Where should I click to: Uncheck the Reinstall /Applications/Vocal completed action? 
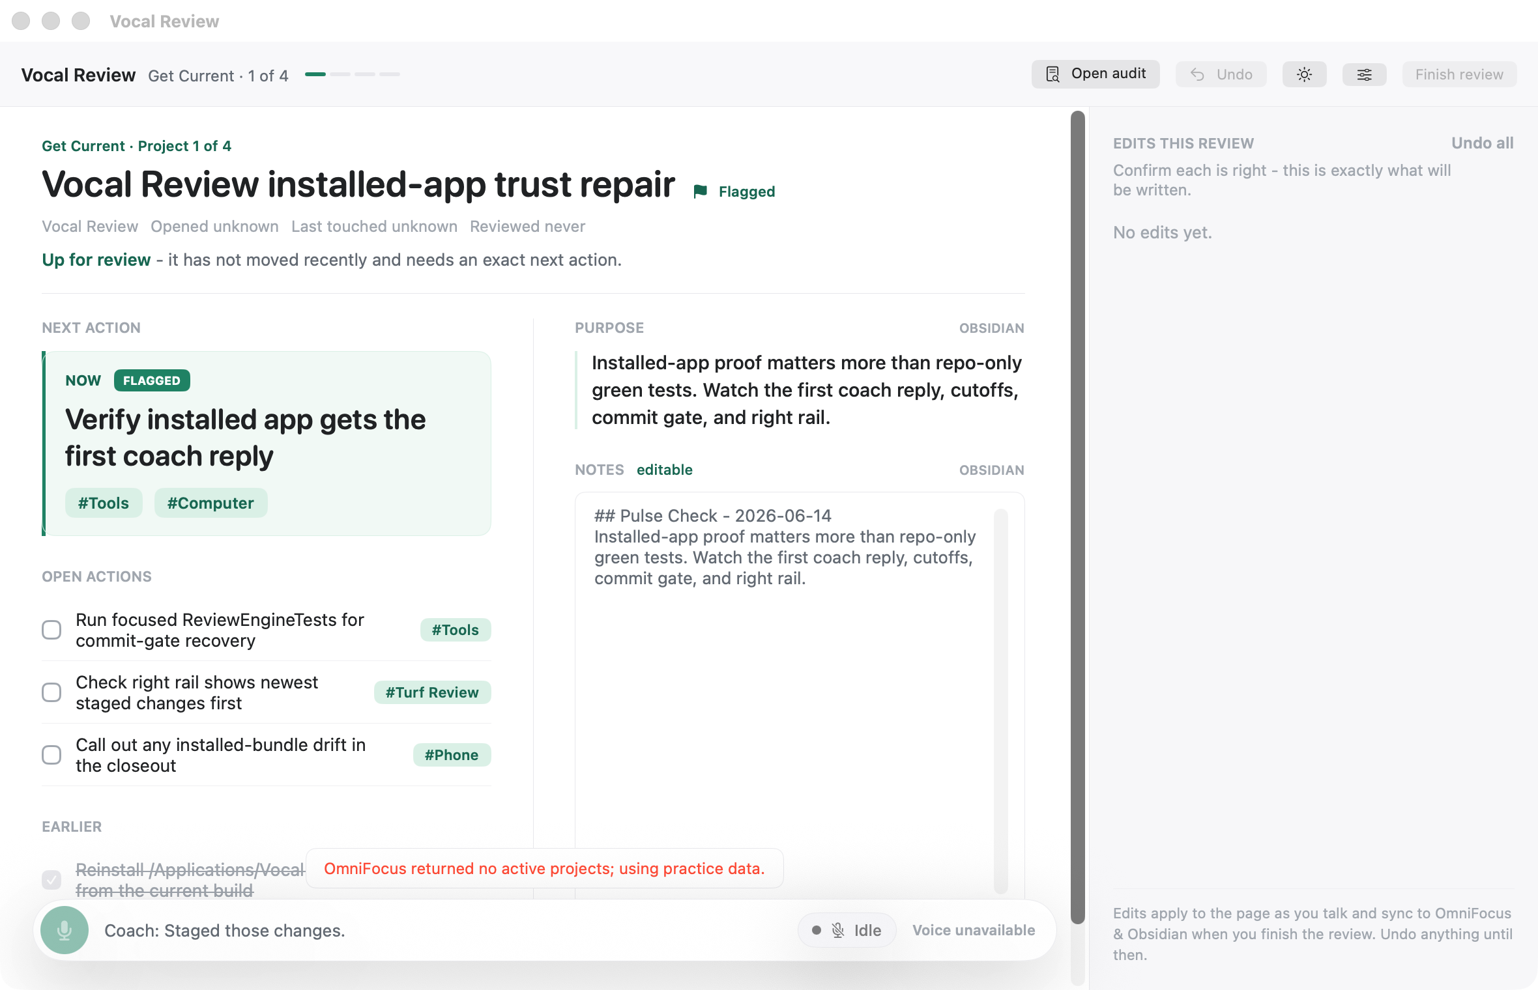(51, 880)
